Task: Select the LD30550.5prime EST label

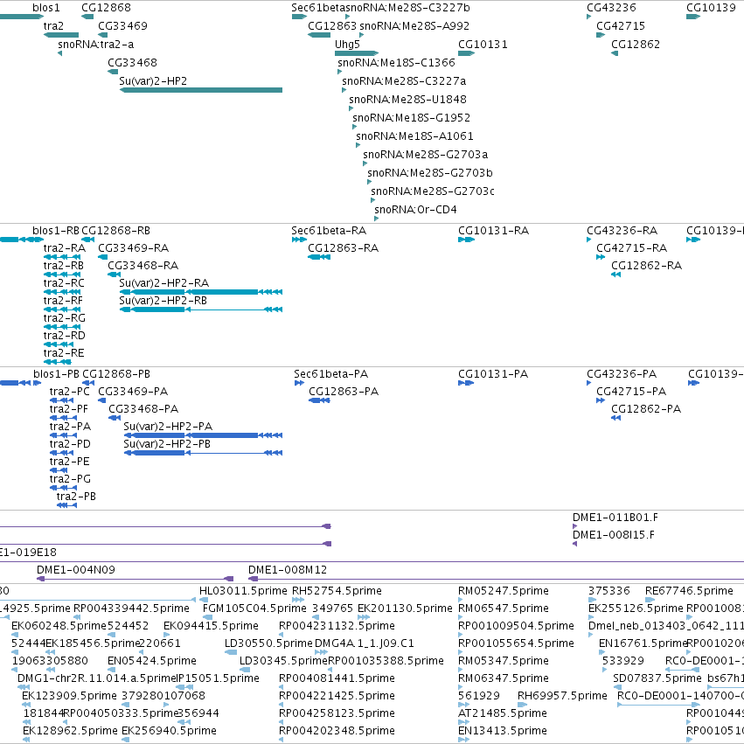Action: point(268,643)
